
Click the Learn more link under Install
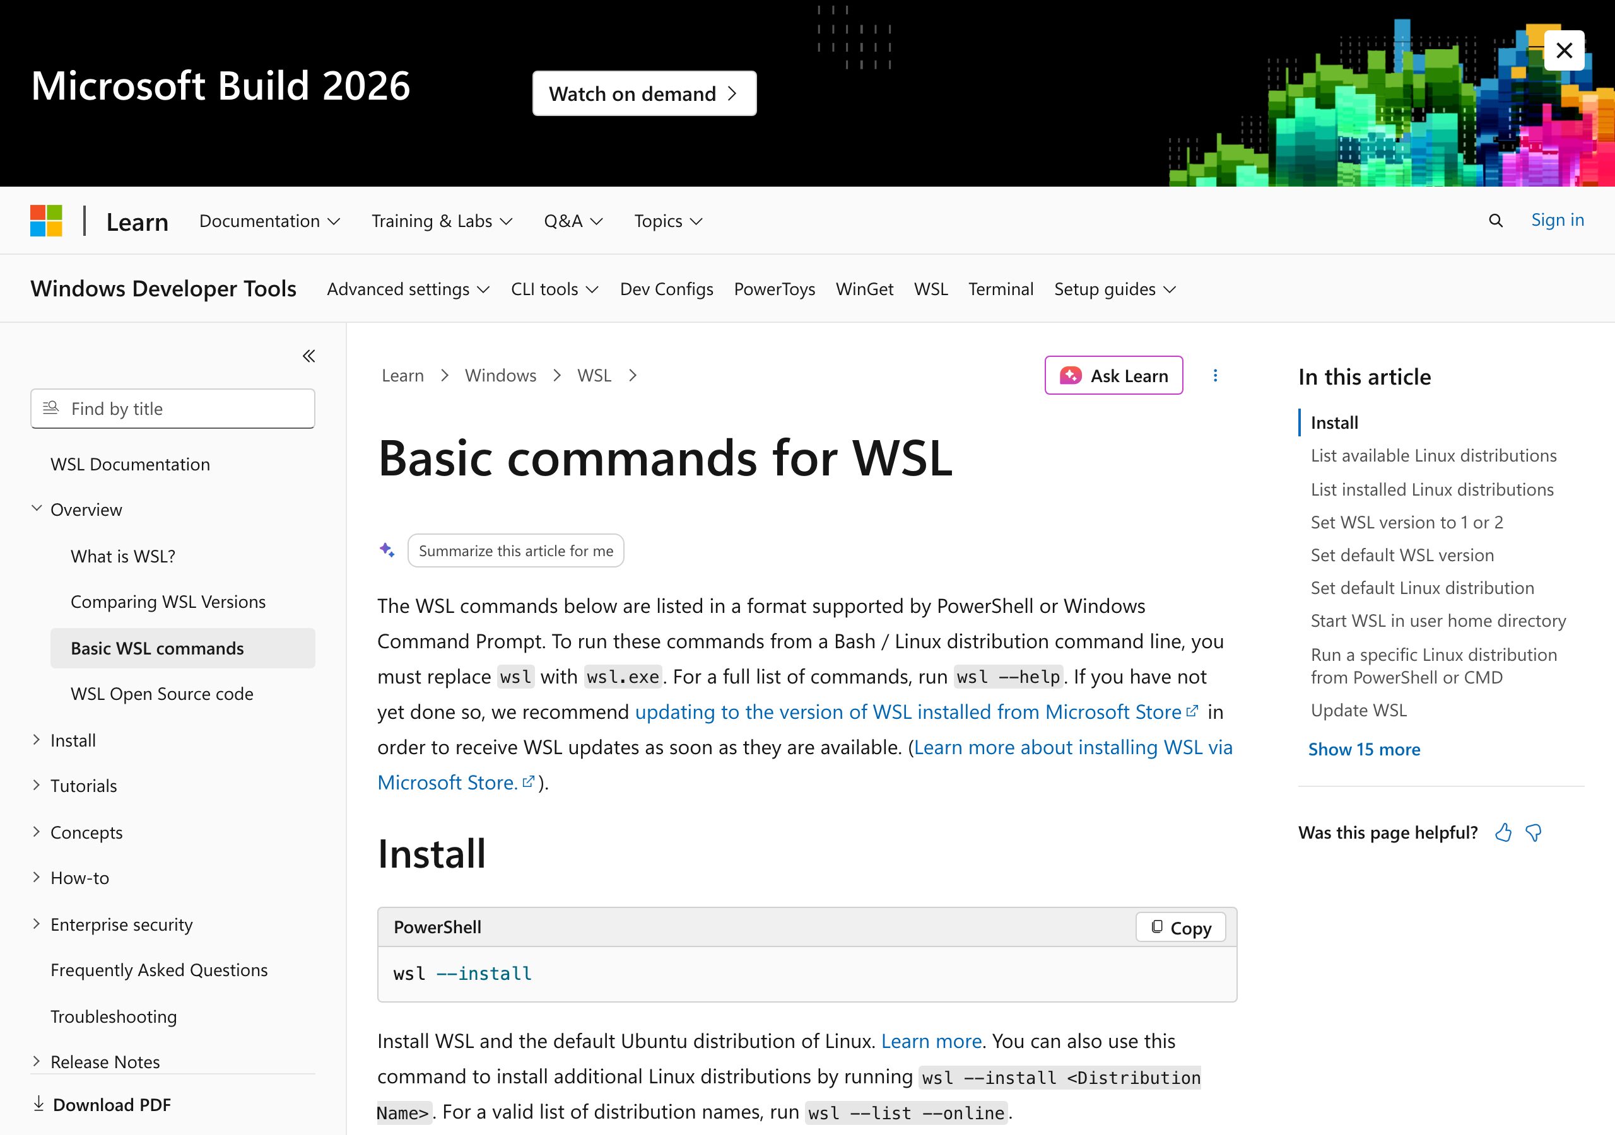pos(931,1041)
